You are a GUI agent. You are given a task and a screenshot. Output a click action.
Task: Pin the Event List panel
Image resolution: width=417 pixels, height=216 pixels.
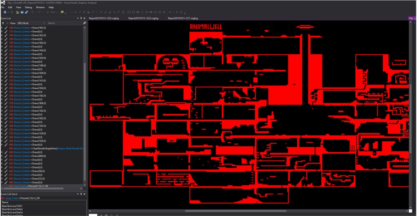(81, 18)
